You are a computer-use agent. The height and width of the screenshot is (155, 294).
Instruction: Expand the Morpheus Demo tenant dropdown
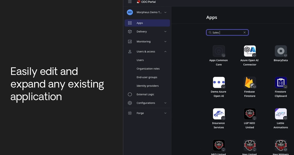(166, 12)
